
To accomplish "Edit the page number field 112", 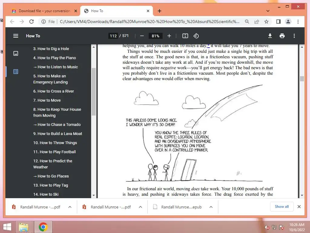I will [x=113, y=36].
